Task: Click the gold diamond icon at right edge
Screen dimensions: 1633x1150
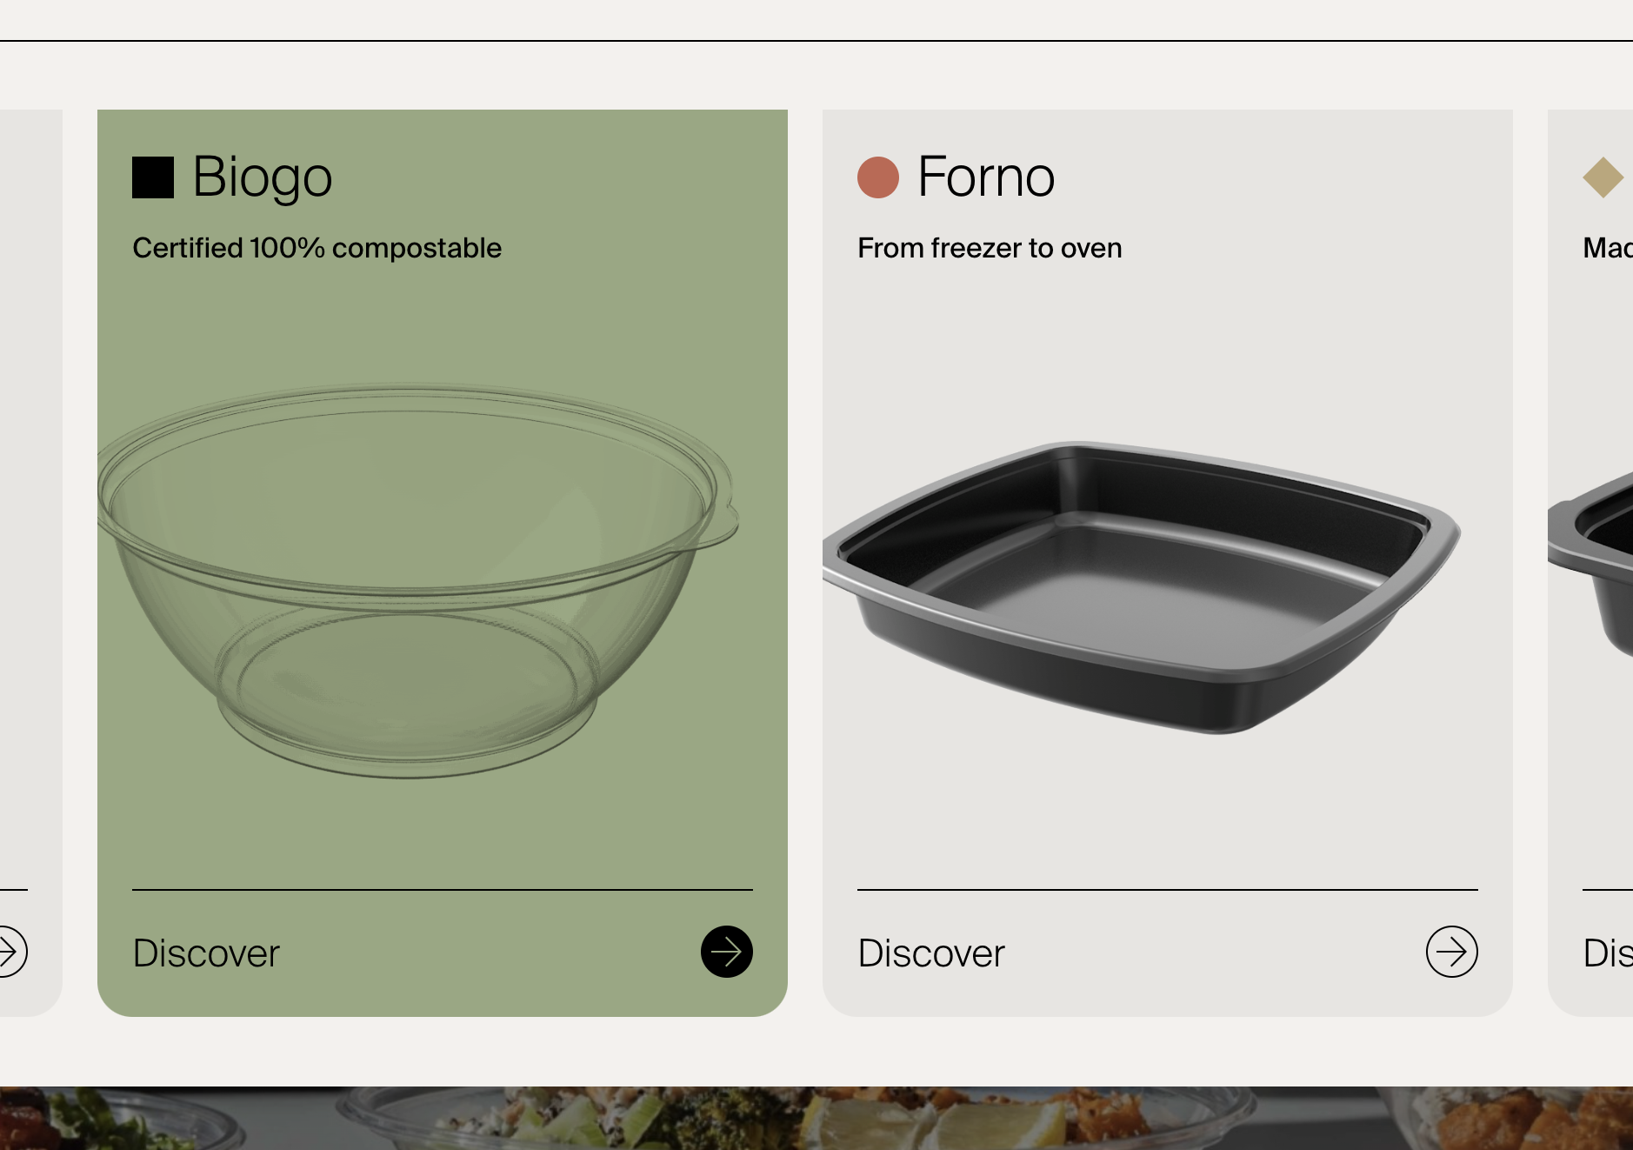Action: pyautogui.click(x=1603, y=177)
